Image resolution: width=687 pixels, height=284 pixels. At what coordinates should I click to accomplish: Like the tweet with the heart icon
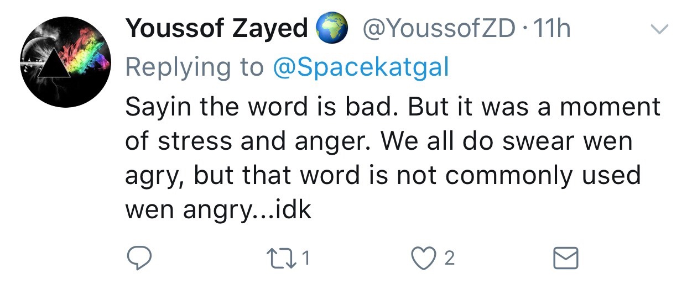[425, 258]
